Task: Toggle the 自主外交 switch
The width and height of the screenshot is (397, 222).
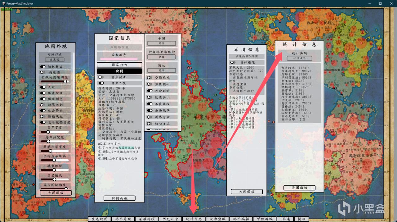Action: coord(101,83)
